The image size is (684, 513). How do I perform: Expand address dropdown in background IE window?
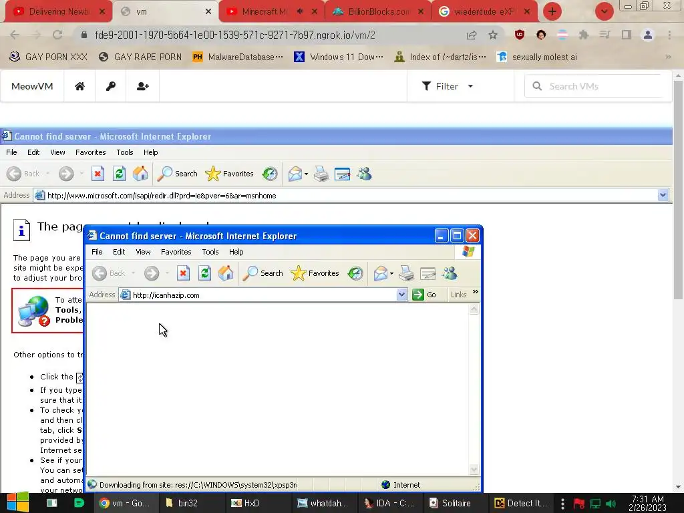click(x=663, y=196)
